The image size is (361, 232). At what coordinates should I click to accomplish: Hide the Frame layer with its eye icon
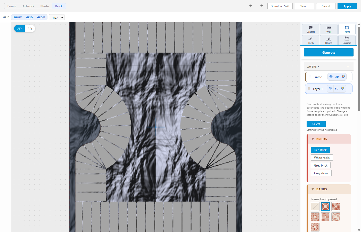tap(331, 77)
